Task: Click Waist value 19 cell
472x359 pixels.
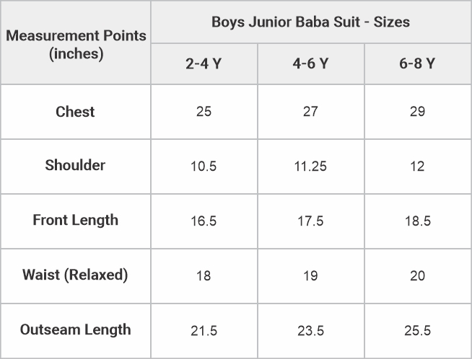Action: (310, 276)
